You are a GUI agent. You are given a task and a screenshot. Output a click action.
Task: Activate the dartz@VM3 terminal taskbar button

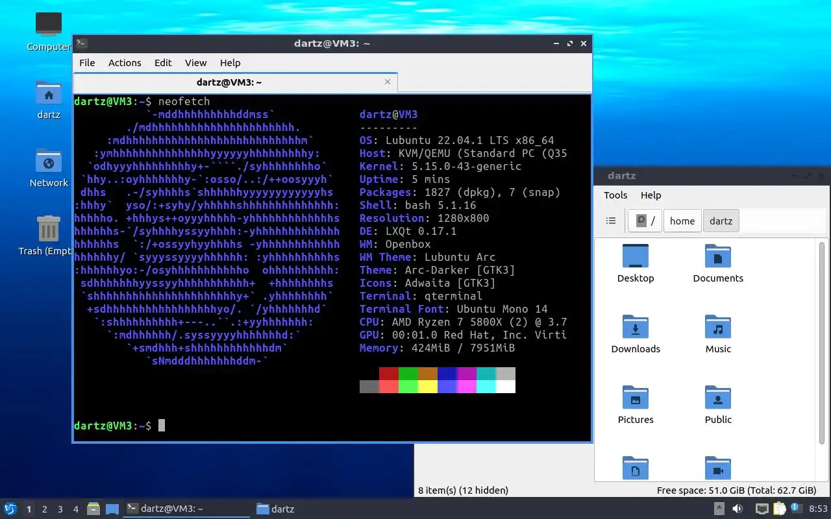click(186, 509)
